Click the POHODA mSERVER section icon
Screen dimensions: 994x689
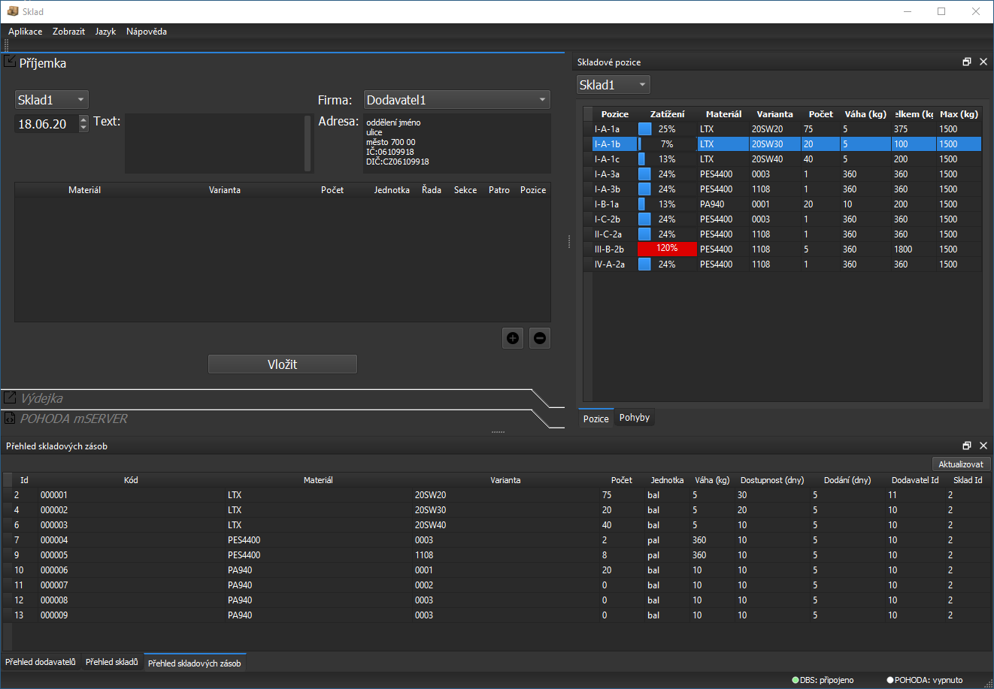(11, 419)
